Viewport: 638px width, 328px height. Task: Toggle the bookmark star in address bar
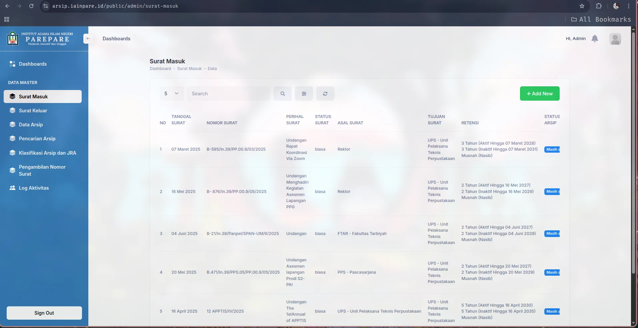(x=582, y=6)
